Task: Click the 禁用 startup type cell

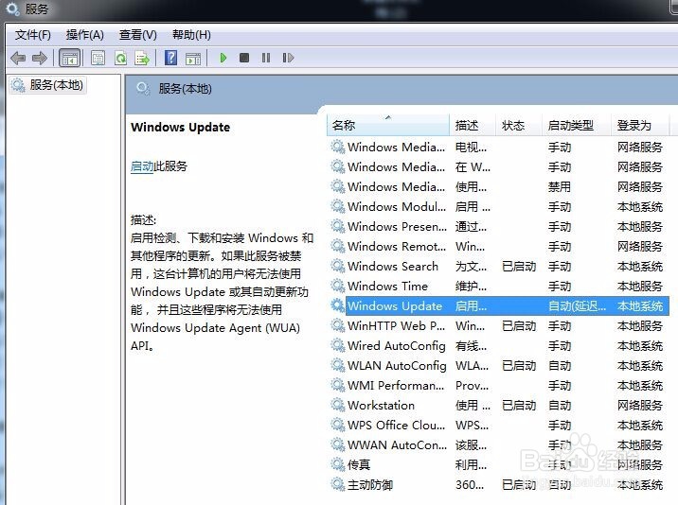Action: pos(560,186)
